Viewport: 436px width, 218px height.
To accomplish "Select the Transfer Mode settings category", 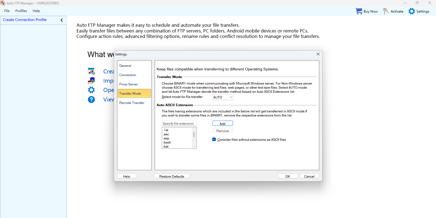I will click(x=134, y=93).
